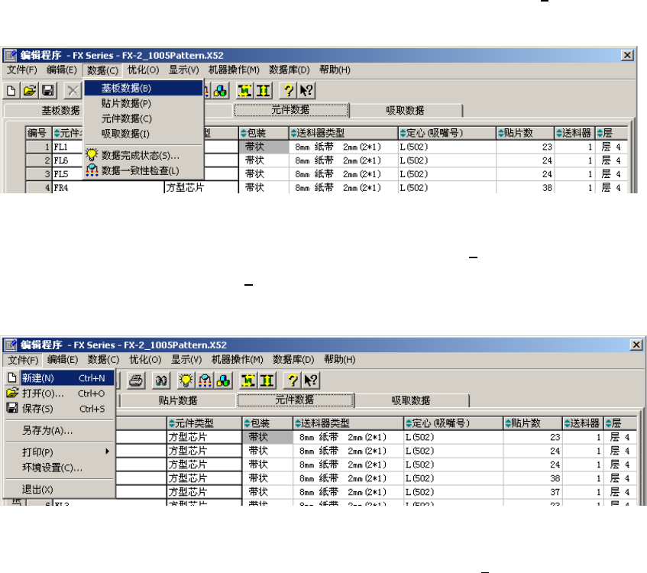Click colored balls icon in upper window toolbar
Viewport: 647px width, 573px height.
click(221, 90)
